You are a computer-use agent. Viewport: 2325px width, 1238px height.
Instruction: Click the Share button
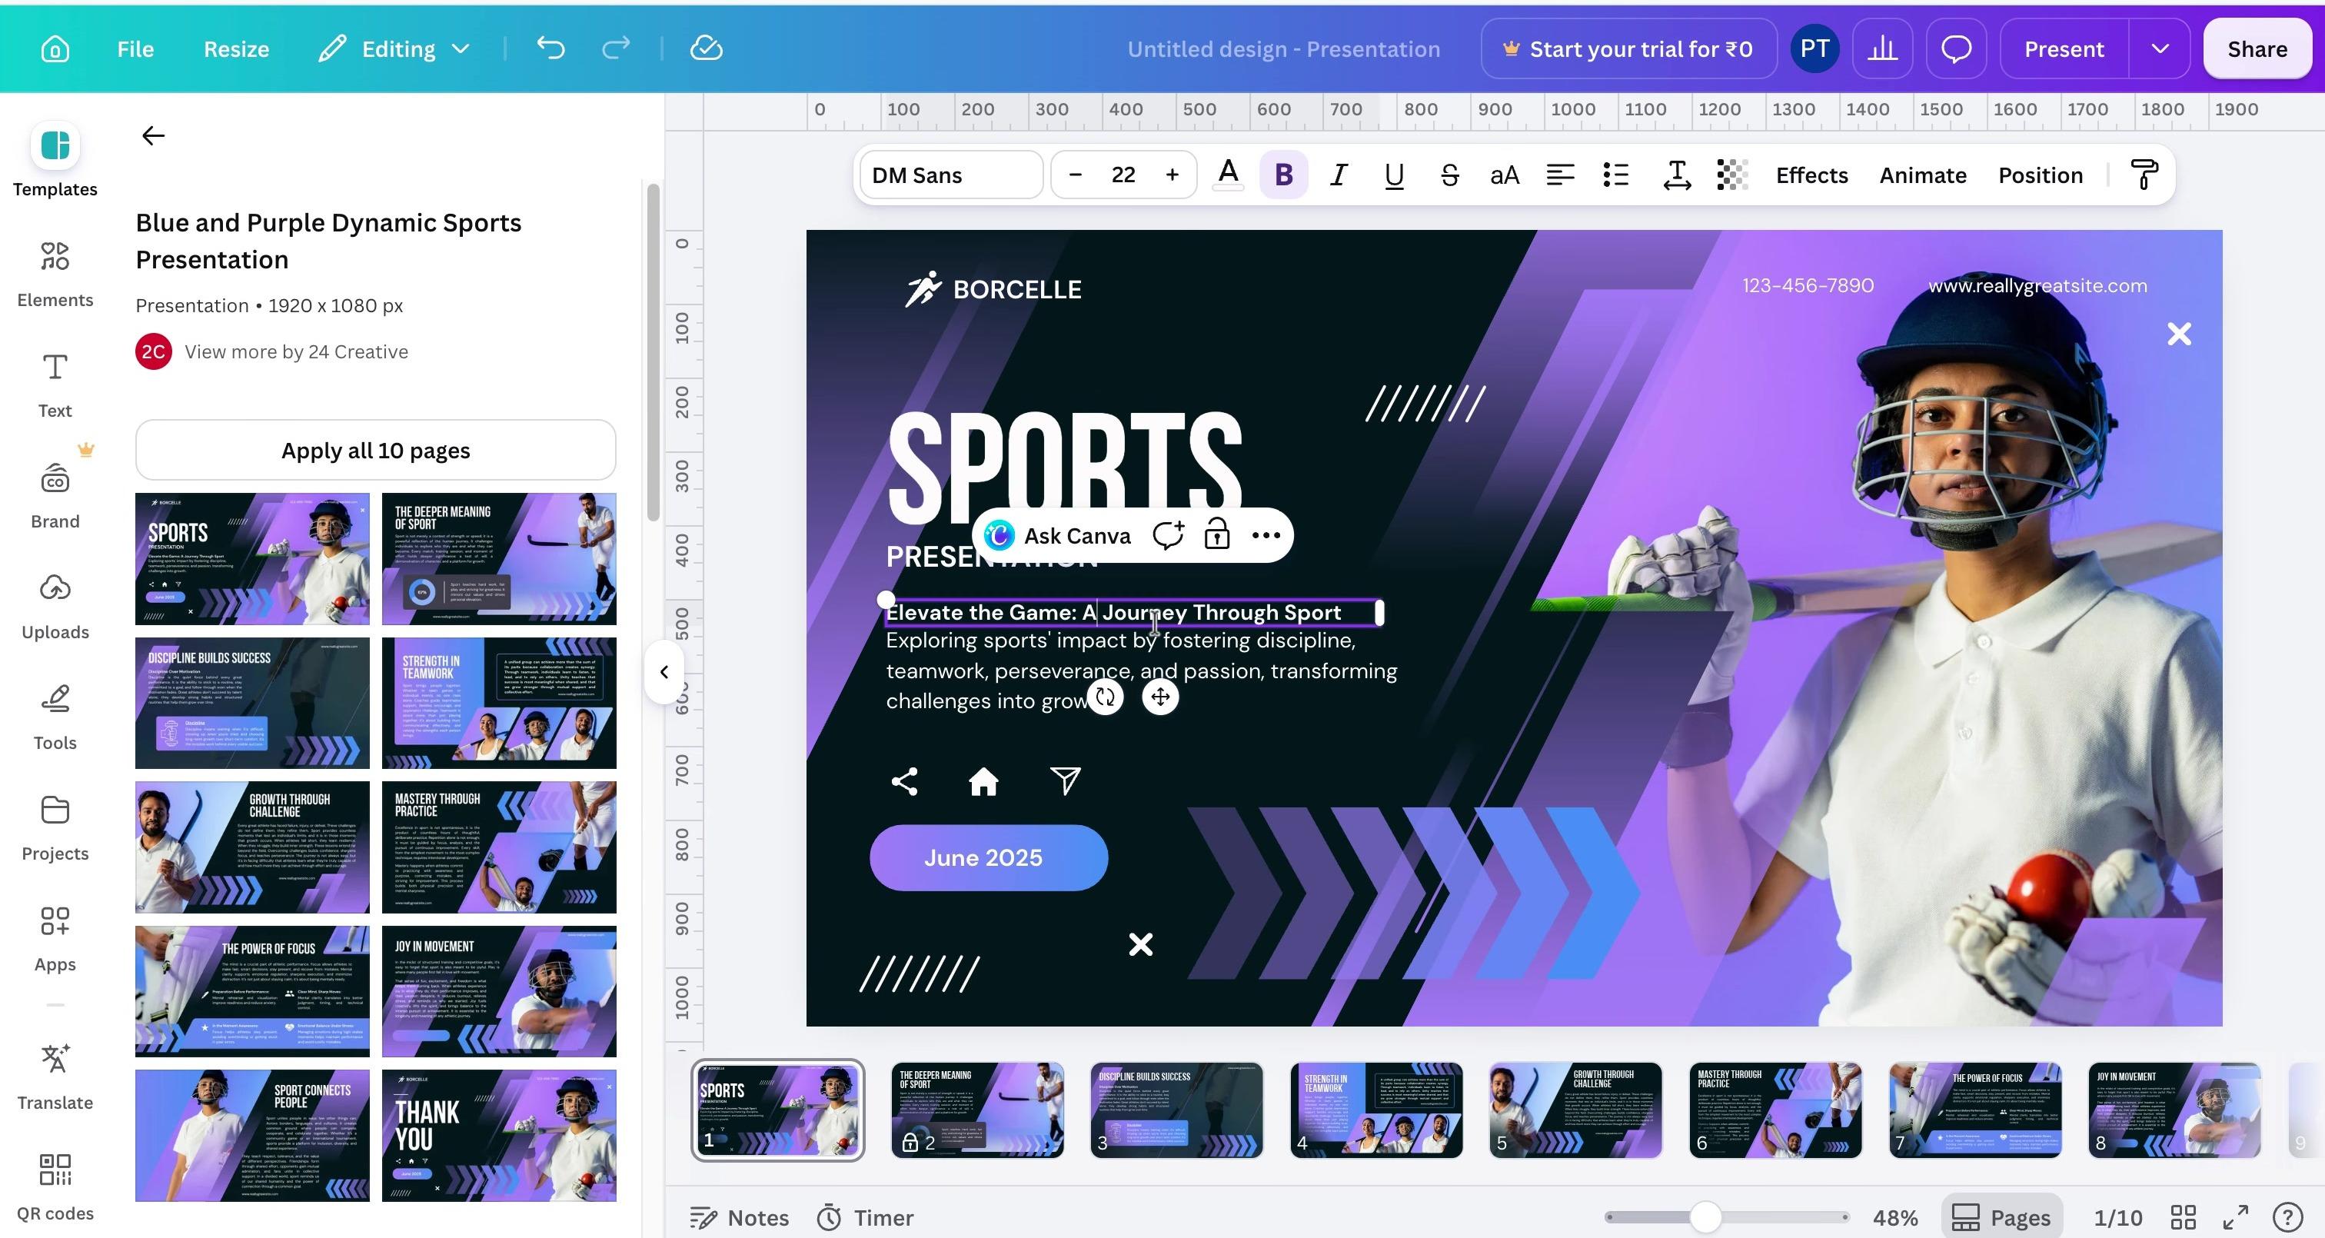(x=2257, y=48)
